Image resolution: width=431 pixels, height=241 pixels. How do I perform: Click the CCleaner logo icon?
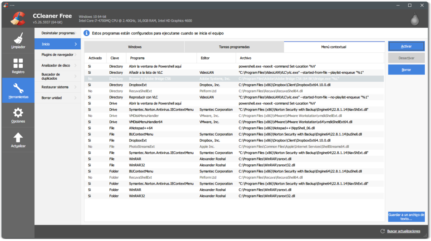pos(18,18)
